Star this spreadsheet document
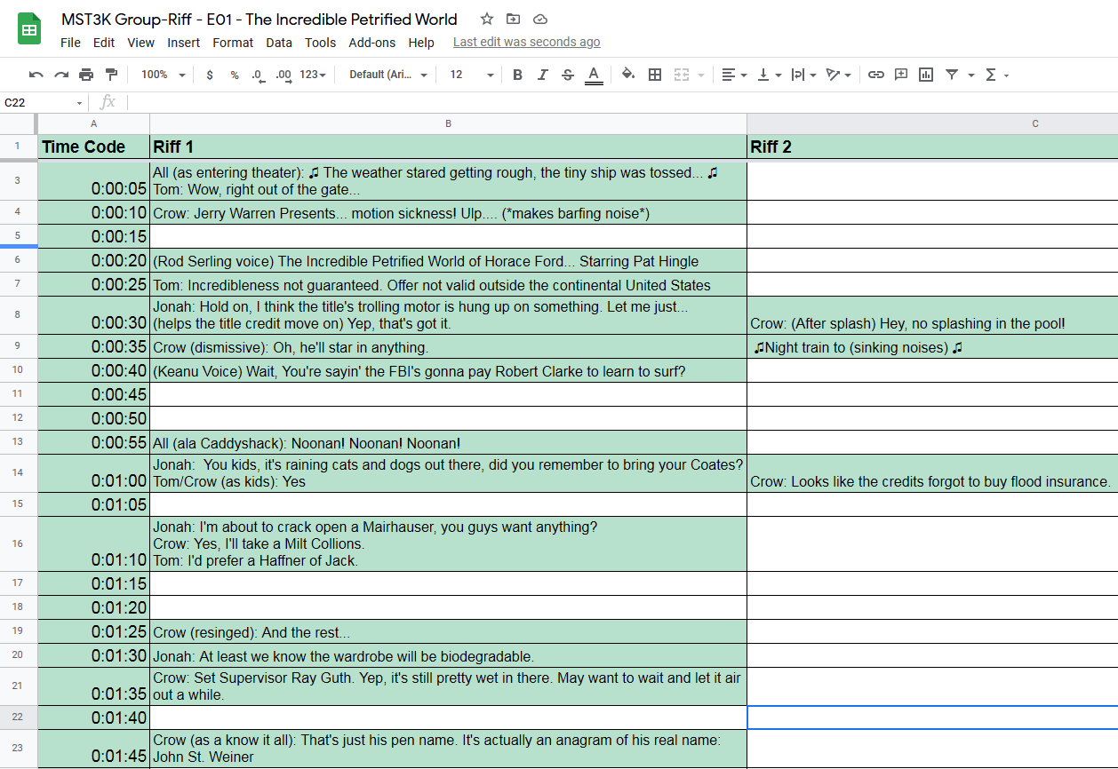This screenshot has height=769, width=1118. coord(486,19)
